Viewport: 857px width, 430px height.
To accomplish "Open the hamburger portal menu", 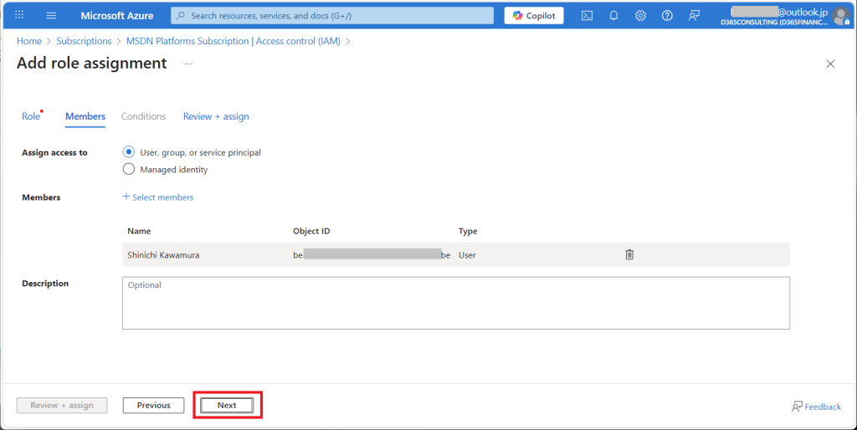I will coord(51,15).
